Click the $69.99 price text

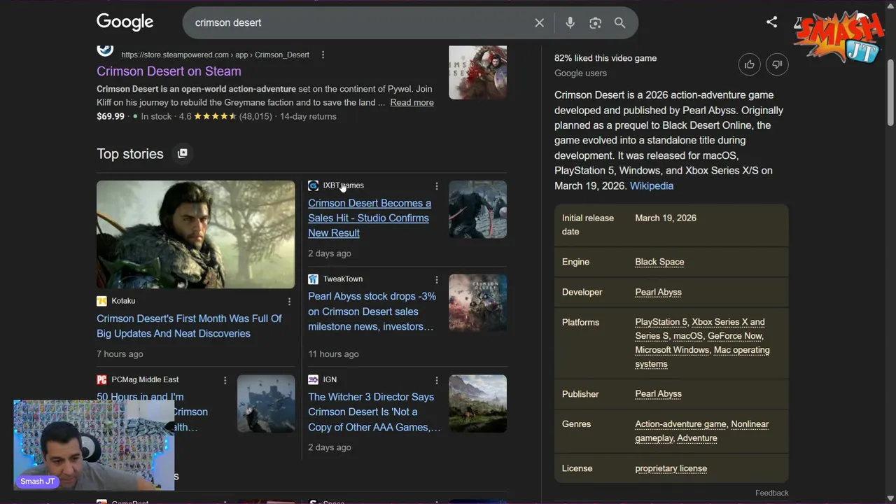(x=111, y=116)
